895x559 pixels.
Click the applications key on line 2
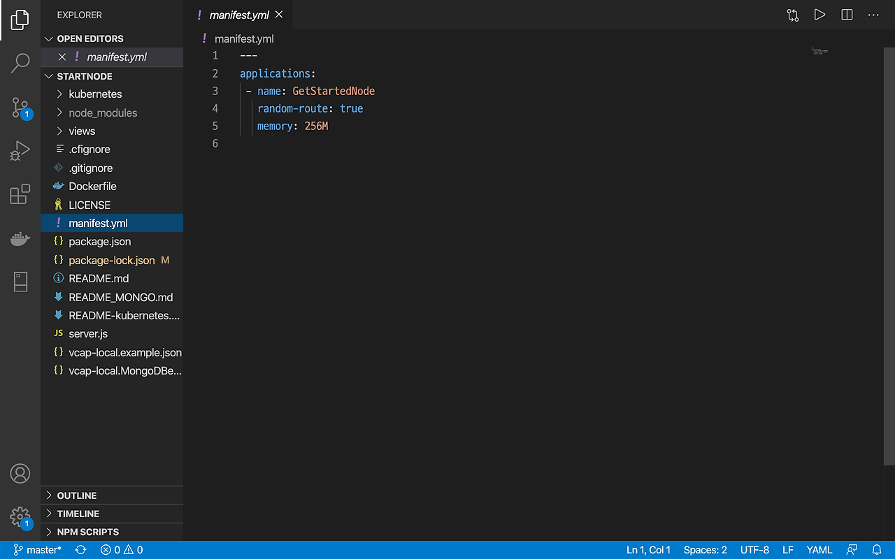[x=275, y=73]
